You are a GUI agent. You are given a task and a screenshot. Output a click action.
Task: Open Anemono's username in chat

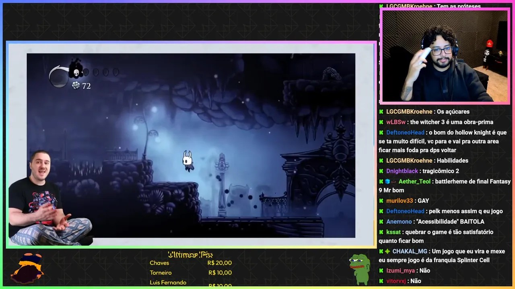point(399,222)
